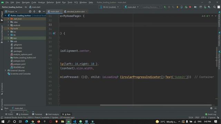This screenshot has height=124, width=221.
Task: Open the Event Log
Action: (x=211, y=114)
